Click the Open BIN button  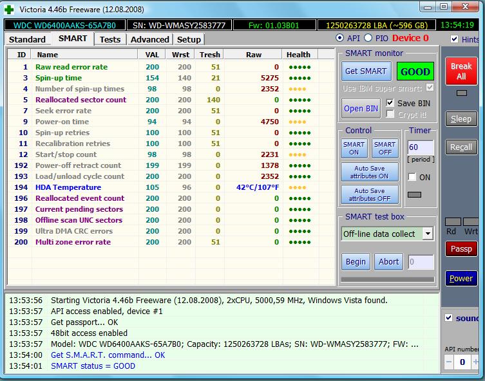(x=361, y=109)
